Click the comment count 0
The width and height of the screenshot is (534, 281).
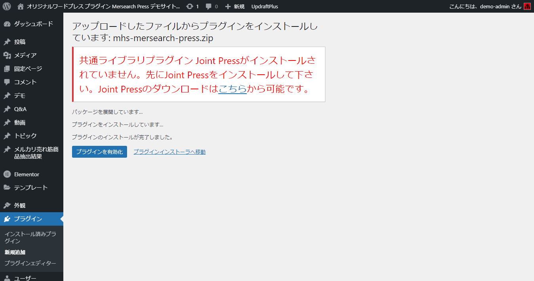(217, 7)
